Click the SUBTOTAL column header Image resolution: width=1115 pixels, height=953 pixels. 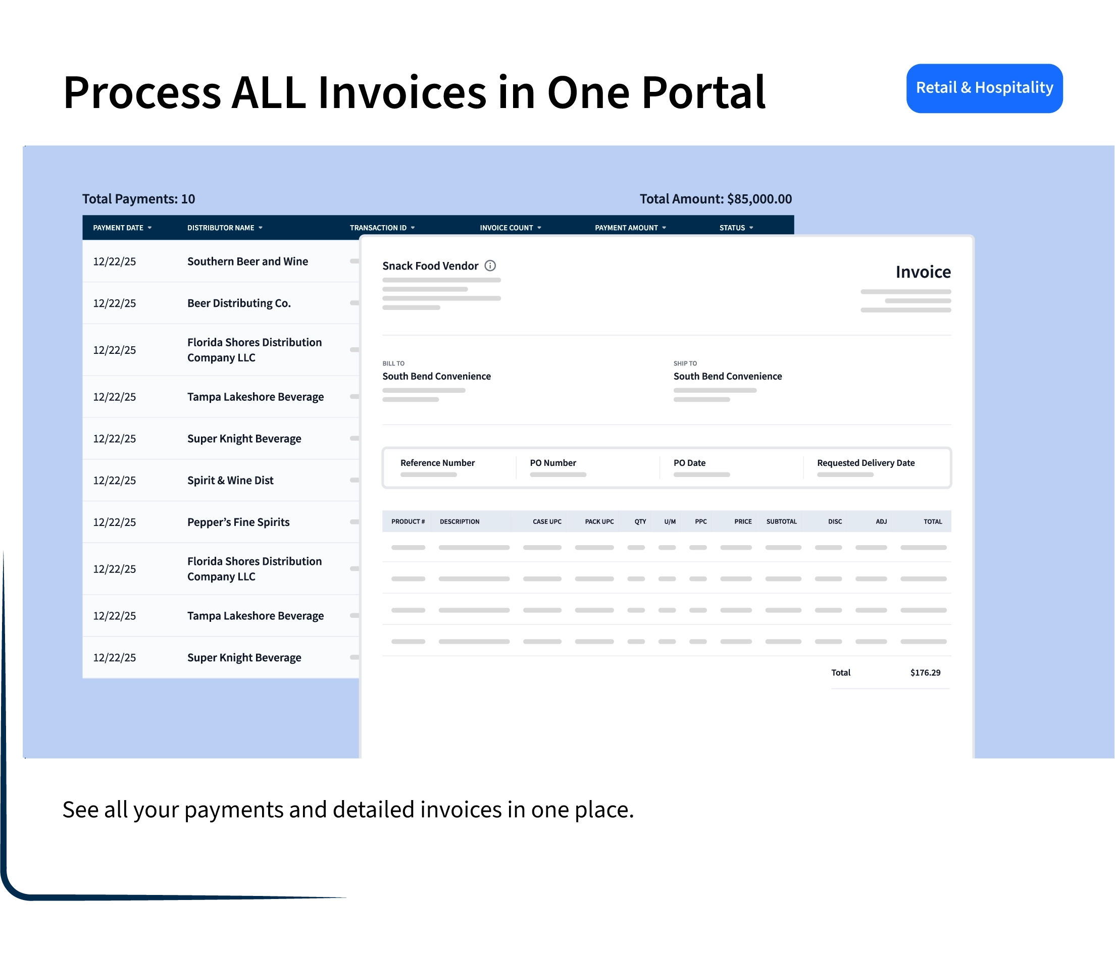click(x=781, y=521)
